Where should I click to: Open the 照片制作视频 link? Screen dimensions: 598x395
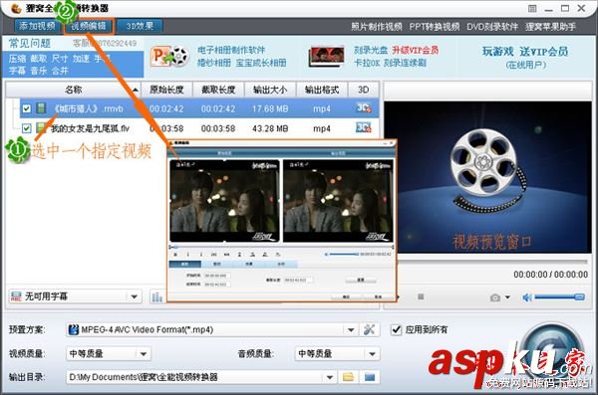377,27
